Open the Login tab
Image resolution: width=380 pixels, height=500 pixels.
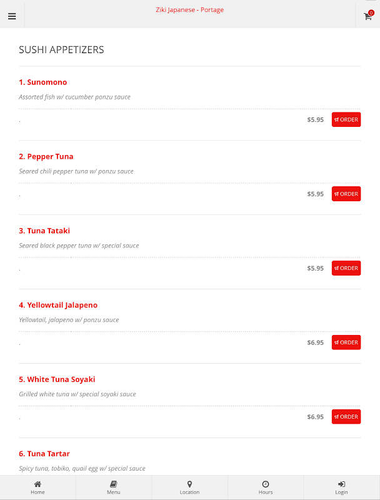tap(341, 487)
